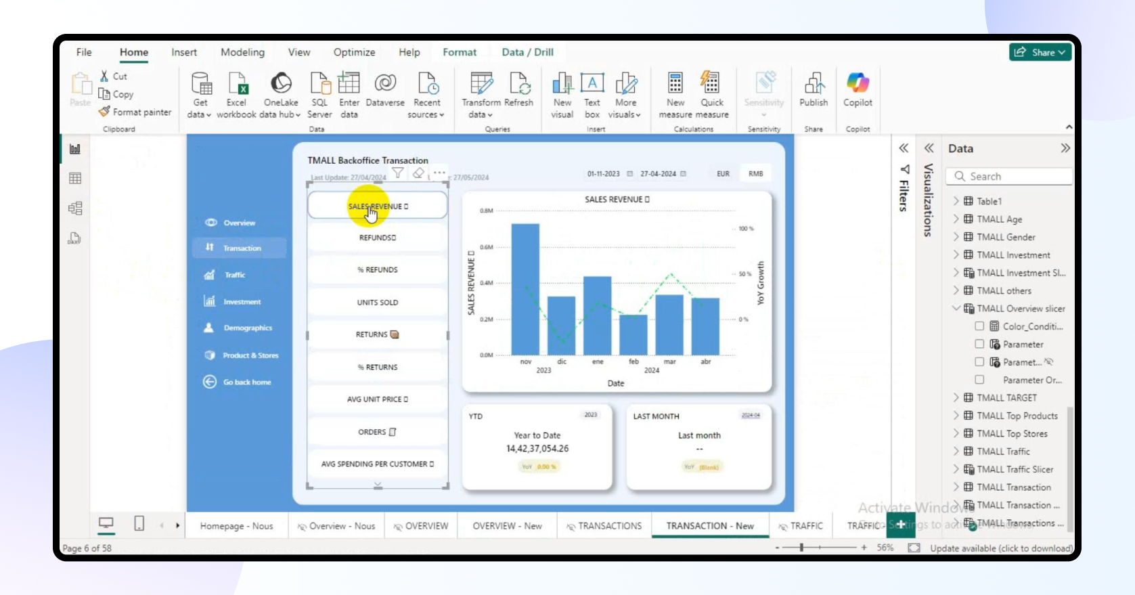
Task: Open the Data / Drill tab
Action: [527, 52]
